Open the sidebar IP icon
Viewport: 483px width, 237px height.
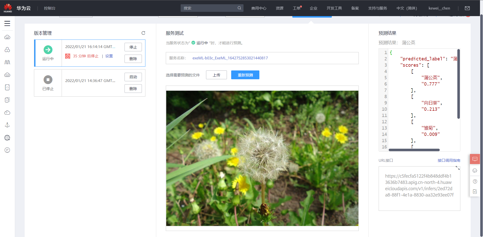pos(7,150)
